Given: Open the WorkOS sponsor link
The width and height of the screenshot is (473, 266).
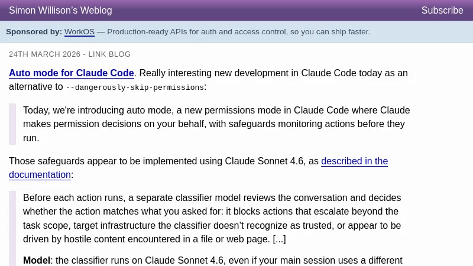Looking at the screenshot, I should point(79,32).
